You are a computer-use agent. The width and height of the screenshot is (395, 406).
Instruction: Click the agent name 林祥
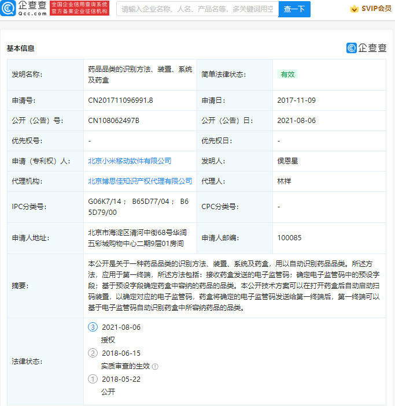(285, 181)
